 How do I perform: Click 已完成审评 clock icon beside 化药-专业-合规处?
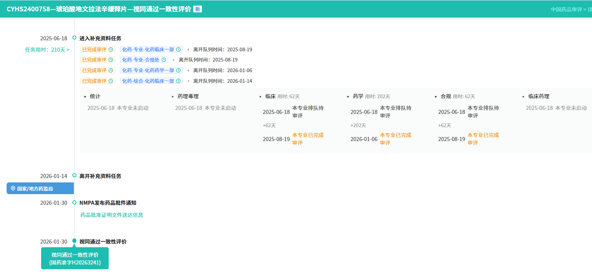coord(111,60)
